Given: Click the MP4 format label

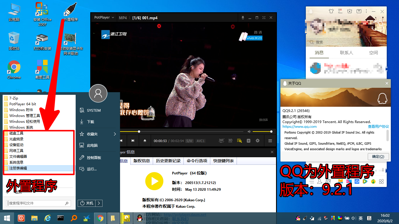Looking at the screenshot, I should click(x=123, y=18).
